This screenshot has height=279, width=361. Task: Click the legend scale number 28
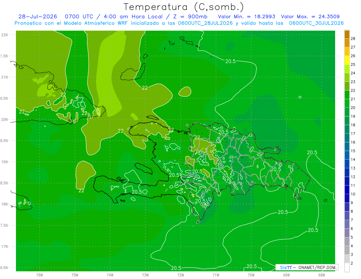coord(353,39)
